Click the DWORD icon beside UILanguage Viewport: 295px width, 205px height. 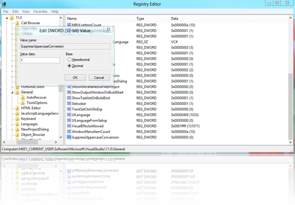tap(69, 115)
